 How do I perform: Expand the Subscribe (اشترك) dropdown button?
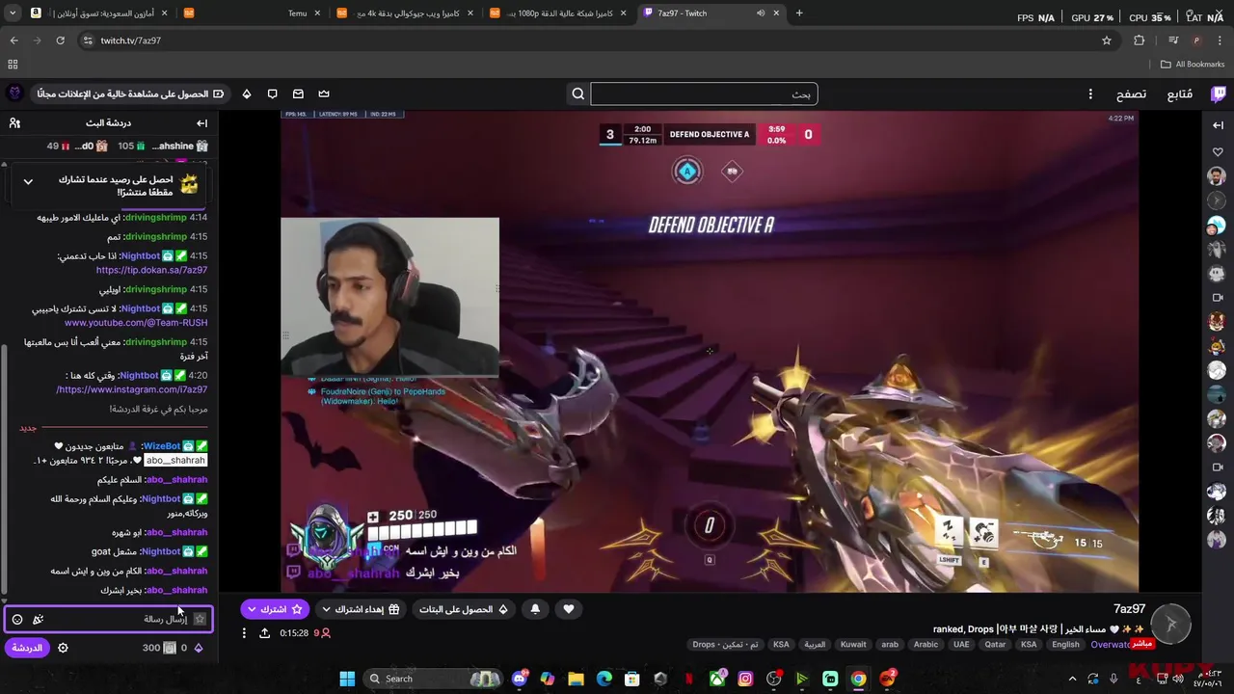click(x=252, y=609)
